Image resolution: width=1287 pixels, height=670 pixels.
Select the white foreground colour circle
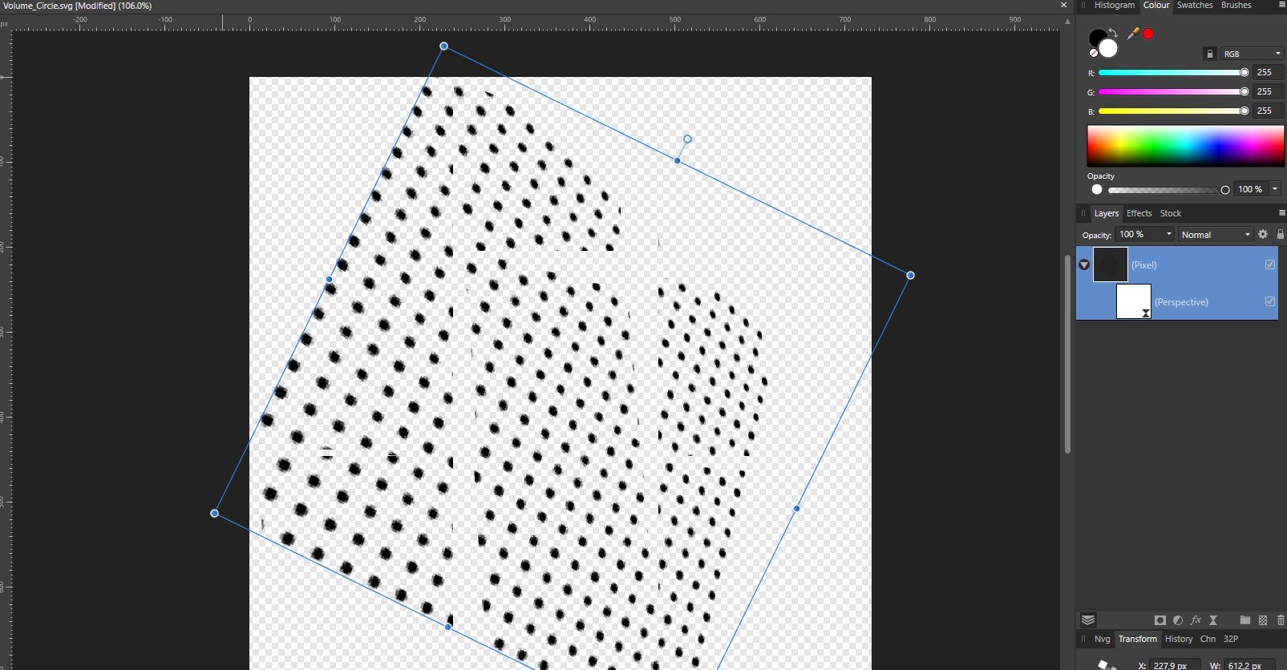[1108, 49]
